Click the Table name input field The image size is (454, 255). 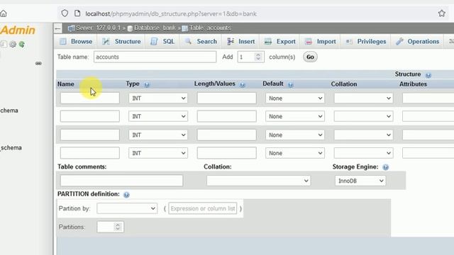[x=155, y=57]
